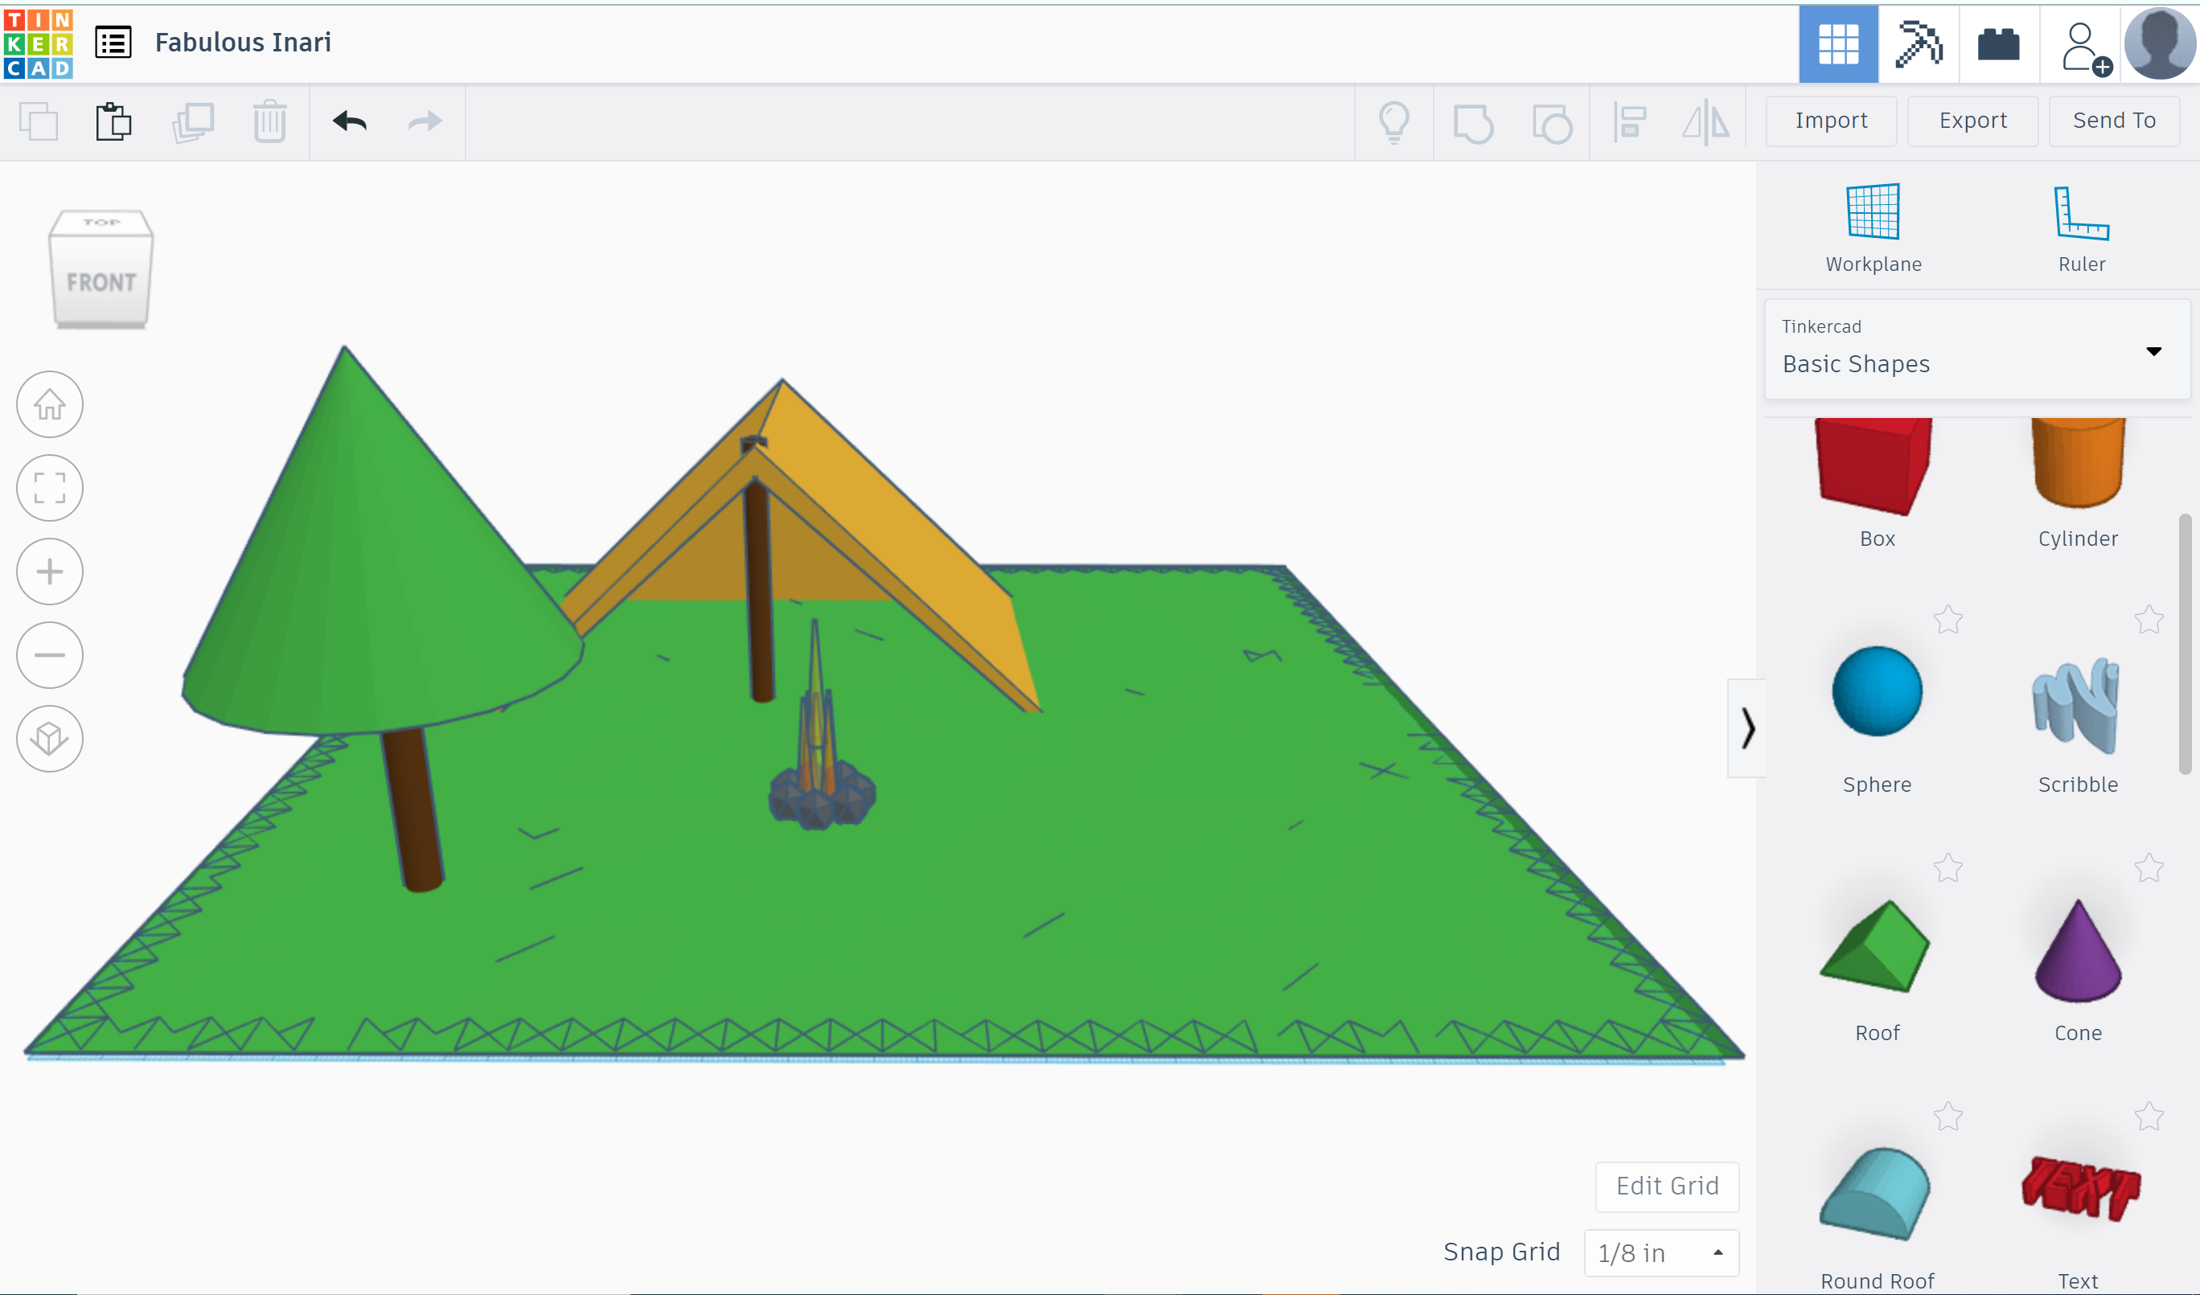
Task: Click the Edit Grid button
Action: tap(1667, 1186)
